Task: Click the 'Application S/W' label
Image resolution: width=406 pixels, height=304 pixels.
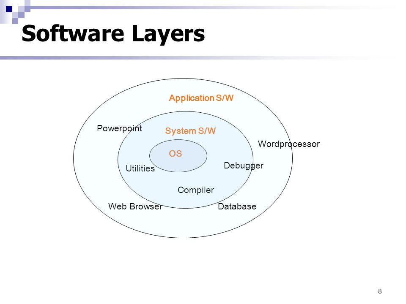Action: (201, 98)
